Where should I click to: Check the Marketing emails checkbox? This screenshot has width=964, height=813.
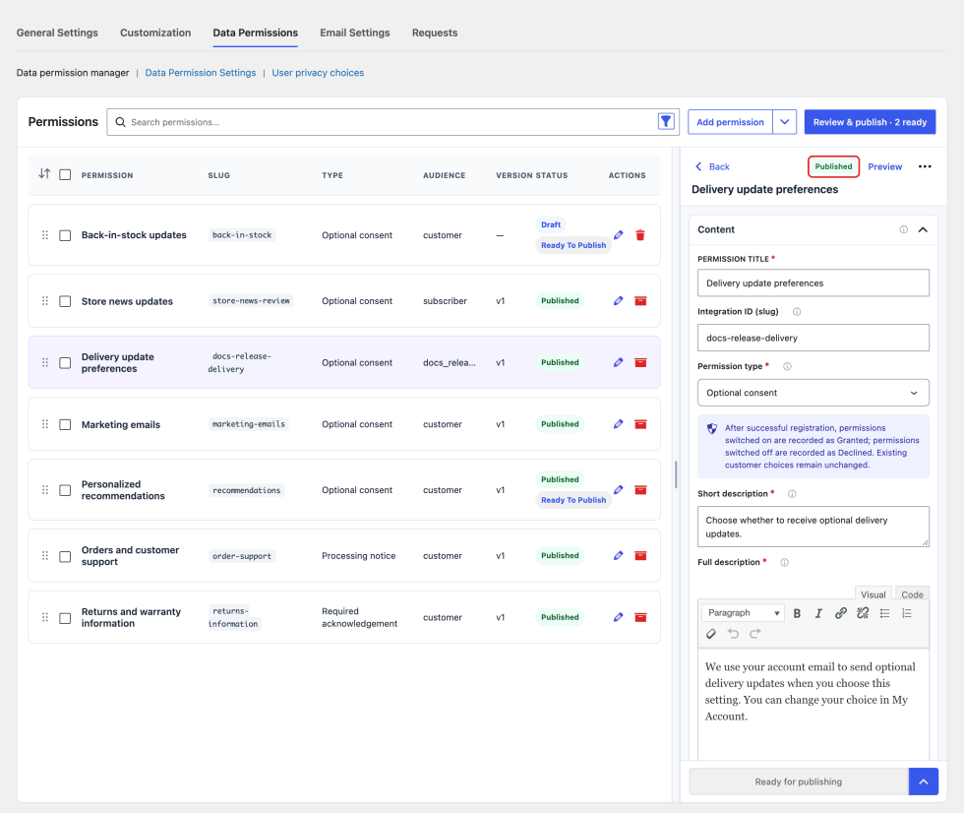point(65,425)
